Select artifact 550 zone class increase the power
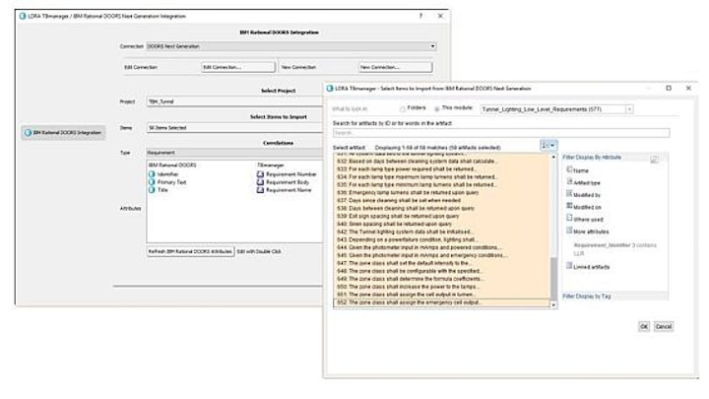This screenshot has height=399, width=709. coord(442,287)
